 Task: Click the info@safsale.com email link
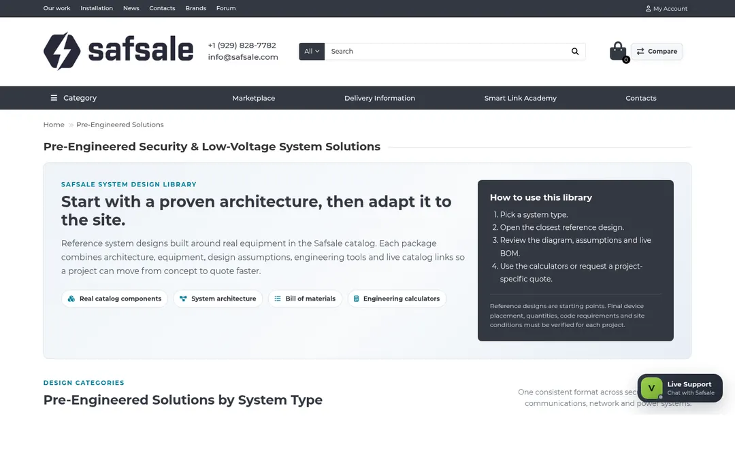[243, 57]
